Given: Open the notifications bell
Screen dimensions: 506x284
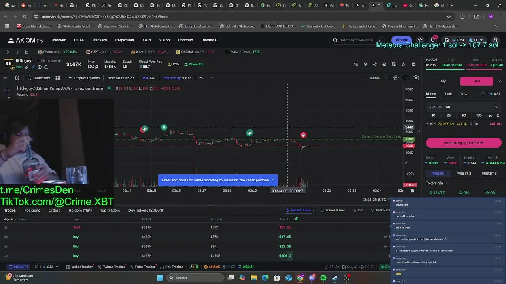Looking at the screenshot, I should (433, 40).
